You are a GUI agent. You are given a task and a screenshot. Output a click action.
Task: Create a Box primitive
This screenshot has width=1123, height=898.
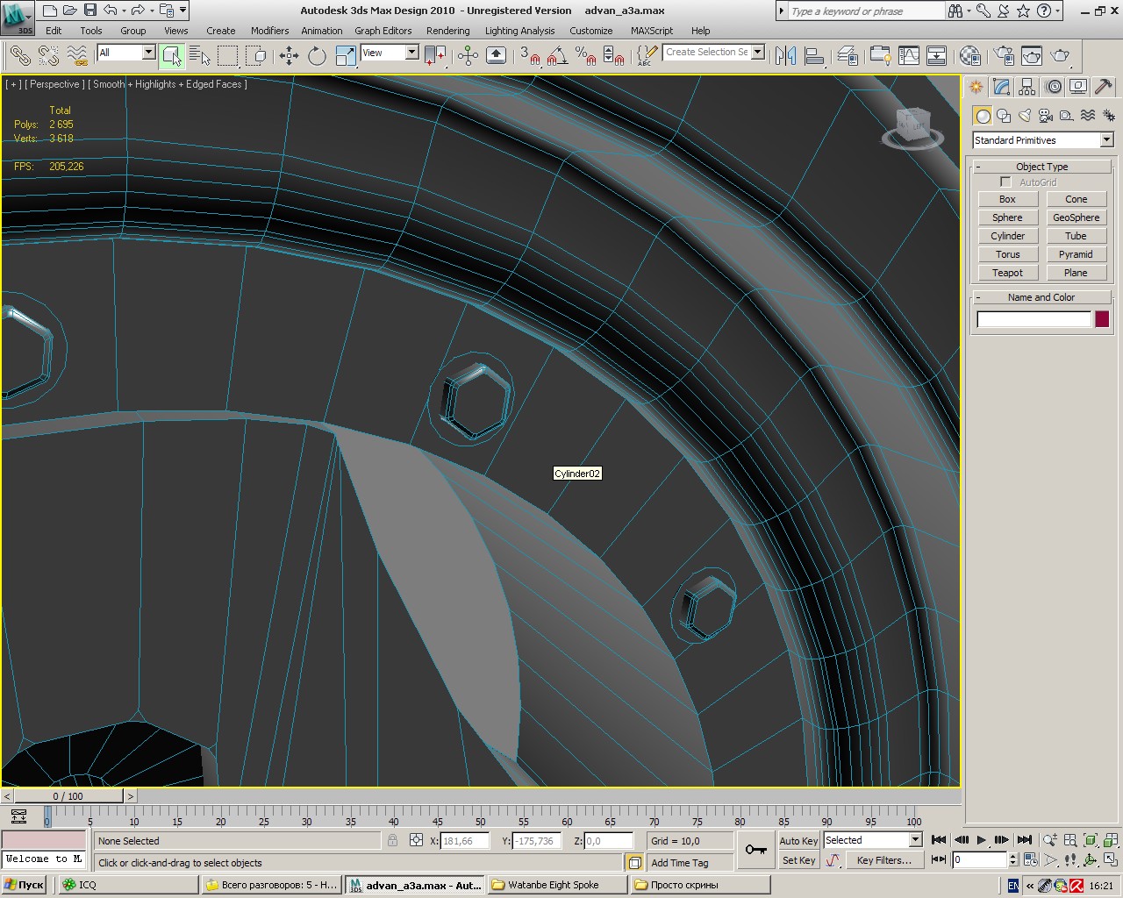[1007, 199]
